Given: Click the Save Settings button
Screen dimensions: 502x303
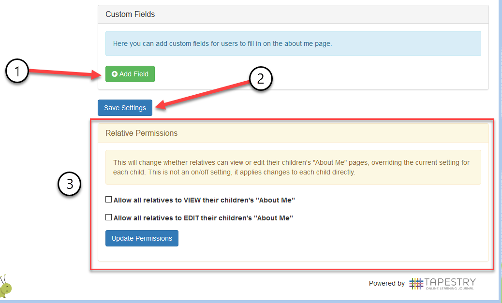Looking at the screenshot, I should tap(125, 108).
